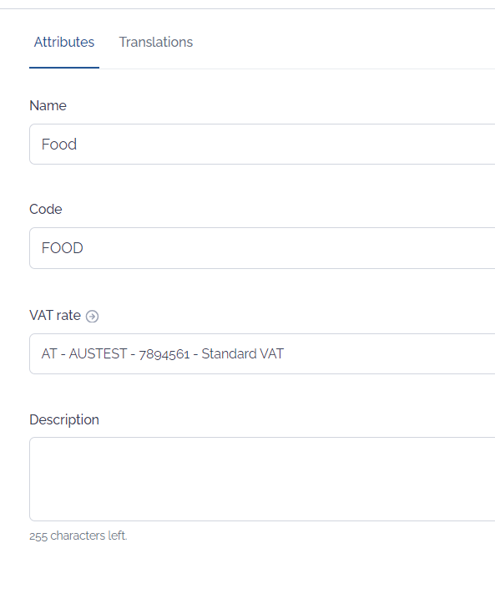Click the Code field label
This screenshot has width=495, height=589.
point(46,209)
